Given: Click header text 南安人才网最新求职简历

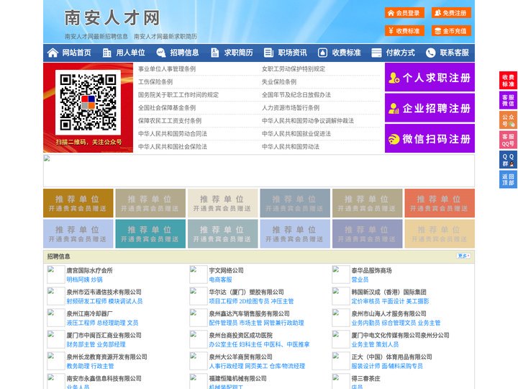Looking at the screenshot, I should (165, 37).
